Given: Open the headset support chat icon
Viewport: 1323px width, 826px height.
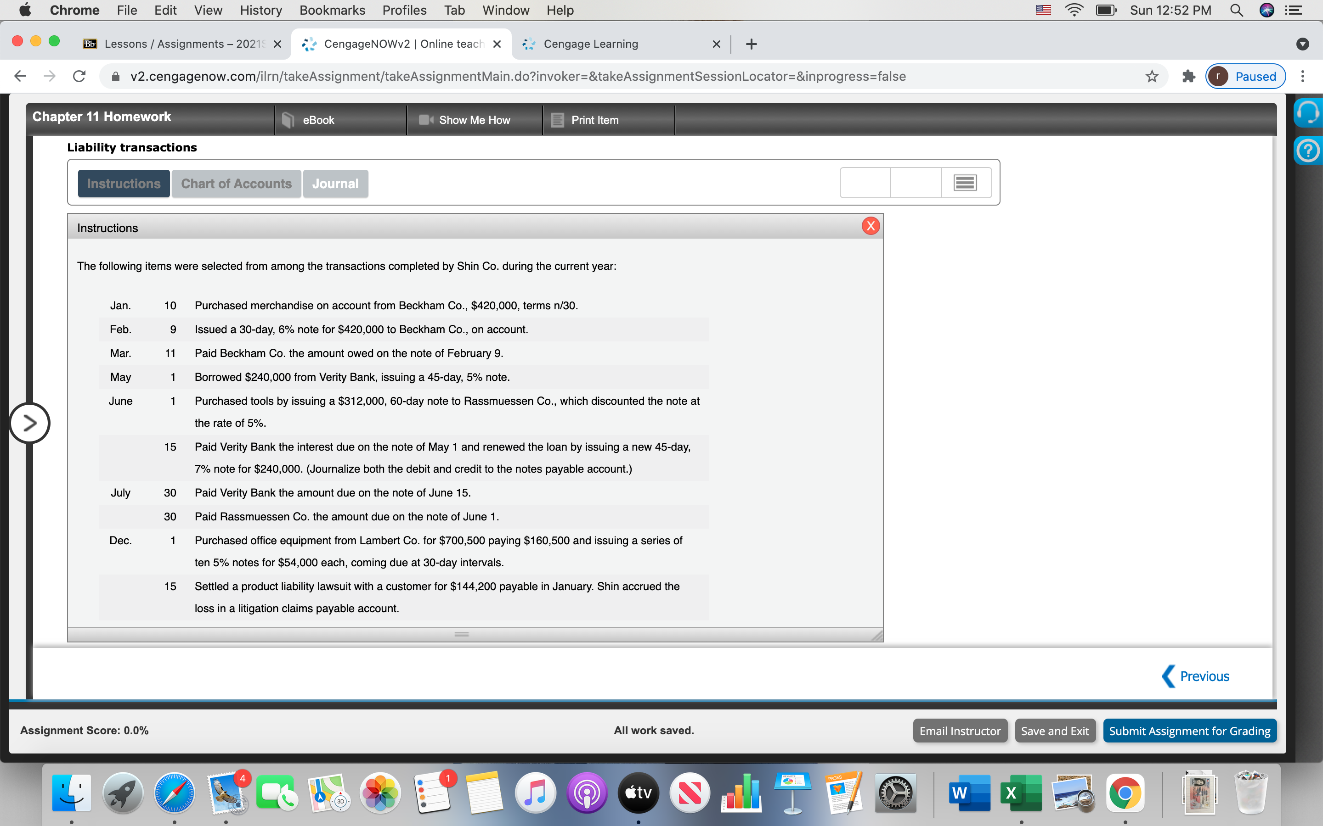Looking at the screenshot, I should coord(1309,112).
